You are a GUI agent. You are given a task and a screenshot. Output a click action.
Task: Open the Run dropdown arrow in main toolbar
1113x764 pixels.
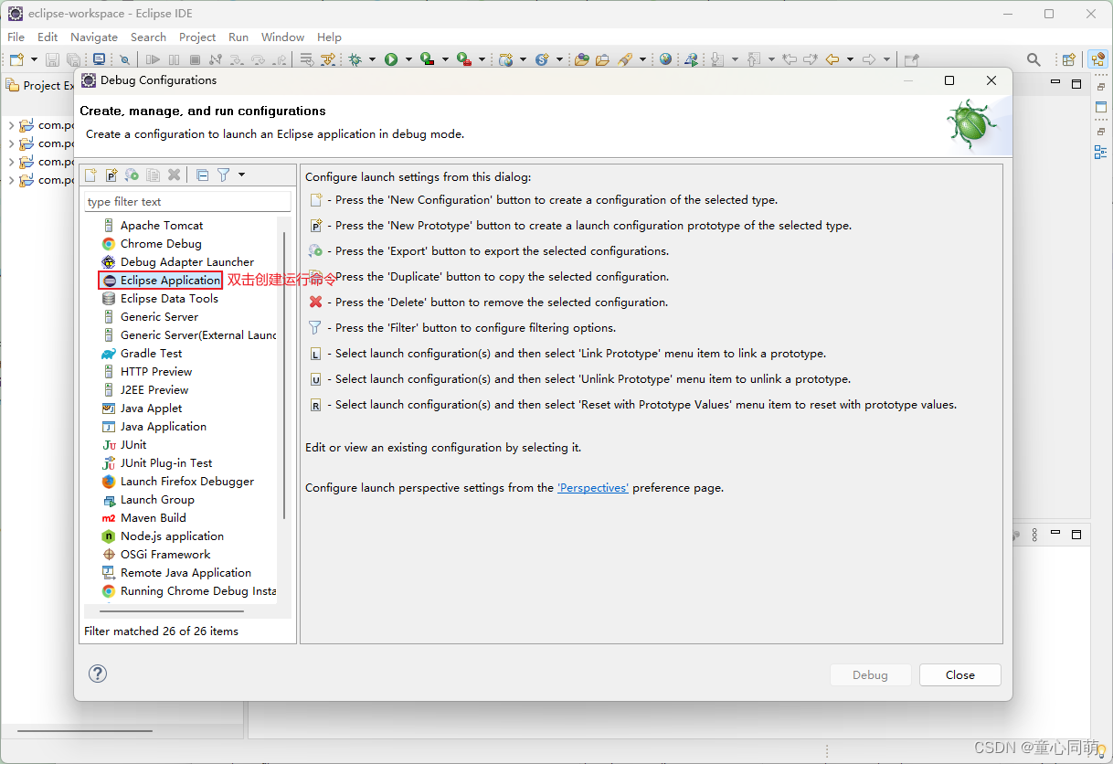tap(408, 59)
